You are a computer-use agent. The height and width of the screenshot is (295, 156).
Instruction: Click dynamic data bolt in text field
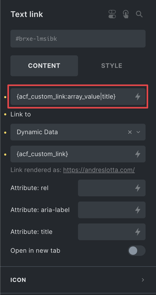(138, 97)
